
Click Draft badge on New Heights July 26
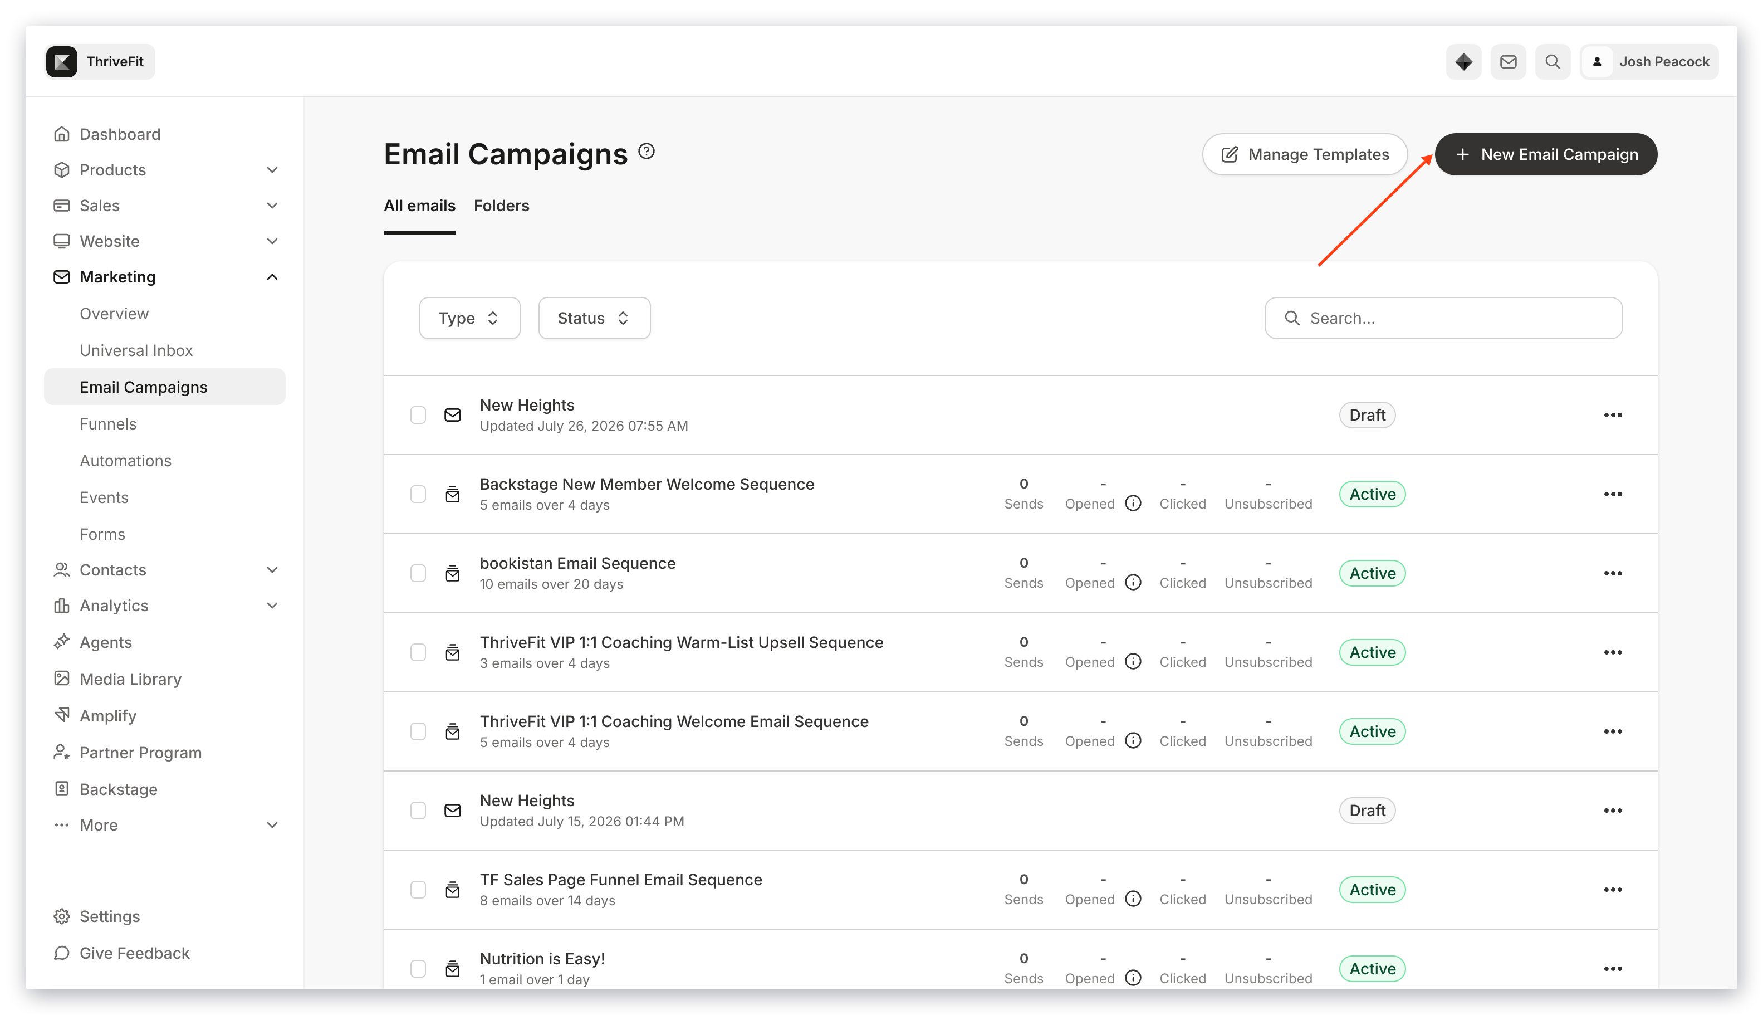point(1367,416)
